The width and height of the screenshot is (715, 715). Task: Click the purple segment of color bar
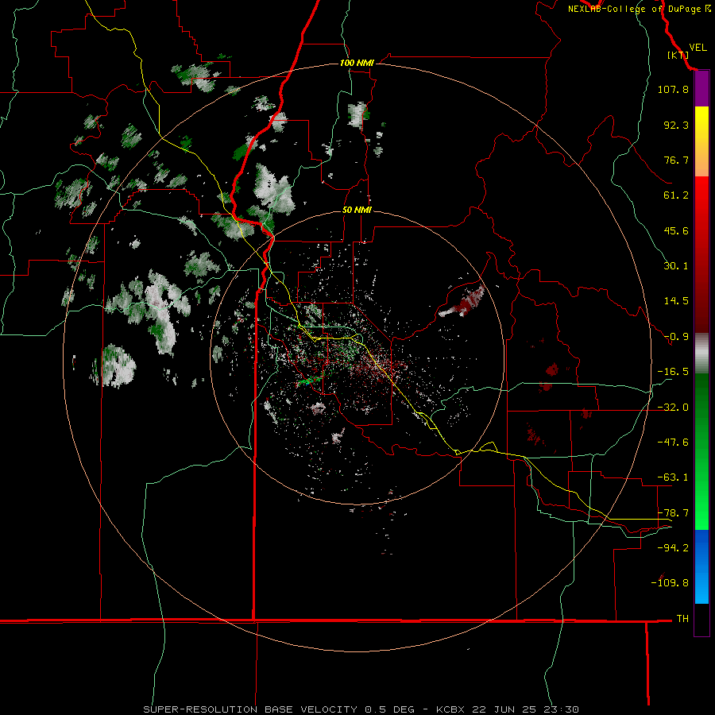[x=701, y=89]
